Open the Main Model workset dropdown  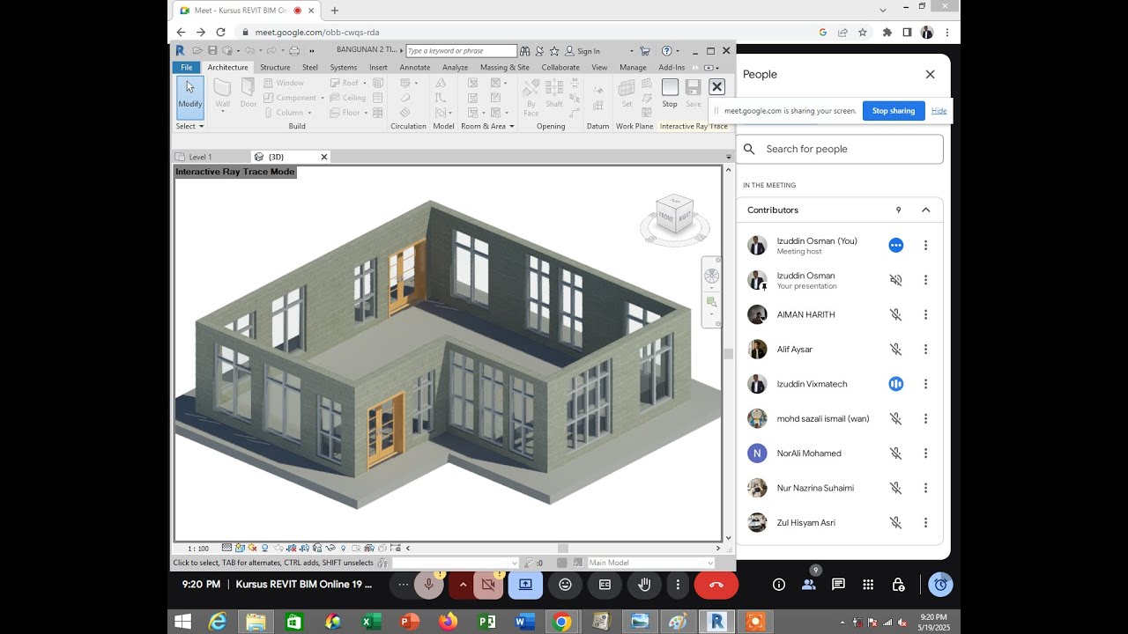click(650, 563)
